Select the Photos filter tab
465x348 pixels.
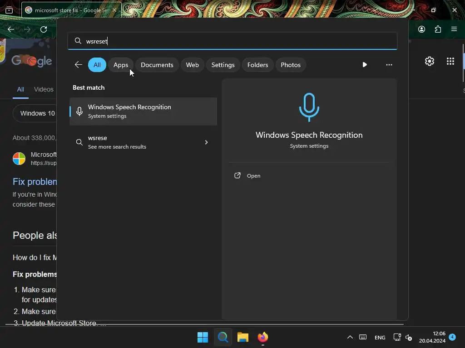coord(291,65)
